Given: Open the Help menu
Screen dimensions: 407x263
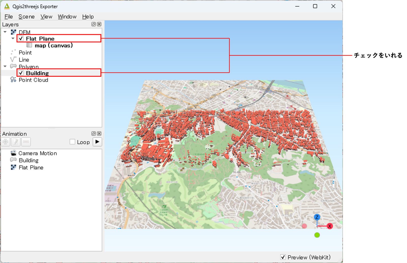Looking at the screenshot, I should 88,17.
